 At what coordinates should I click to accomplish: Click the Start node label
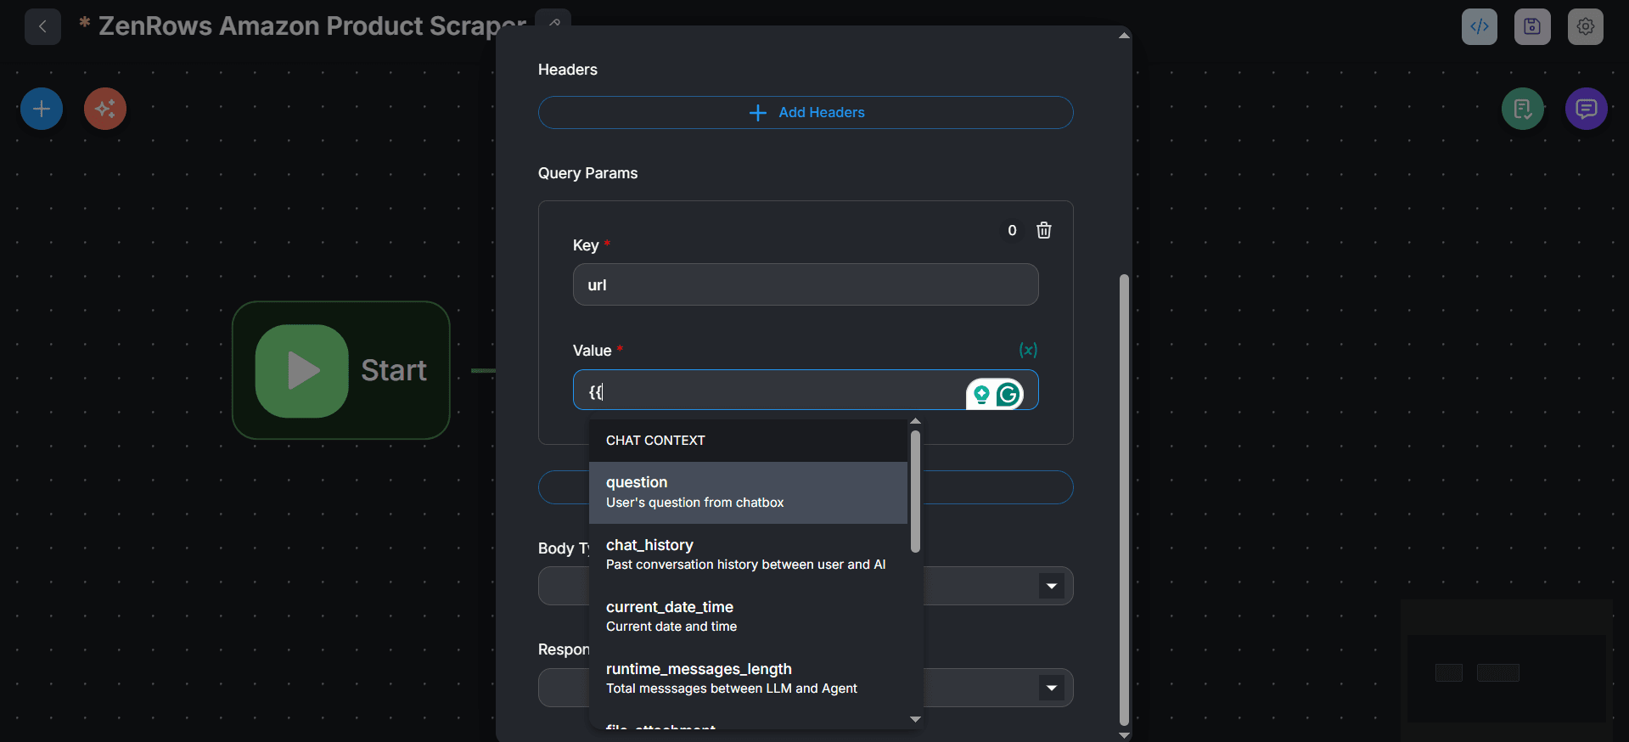pos(394,370)
